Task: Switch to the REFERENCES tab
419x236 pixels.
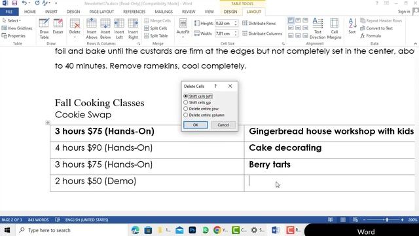Action: (x=134, y=12)
